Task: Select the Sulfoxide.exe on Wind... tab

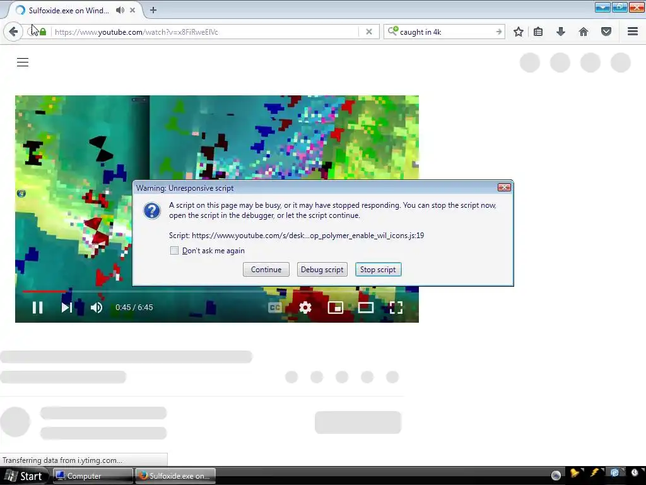Action: tap(69, 11)
